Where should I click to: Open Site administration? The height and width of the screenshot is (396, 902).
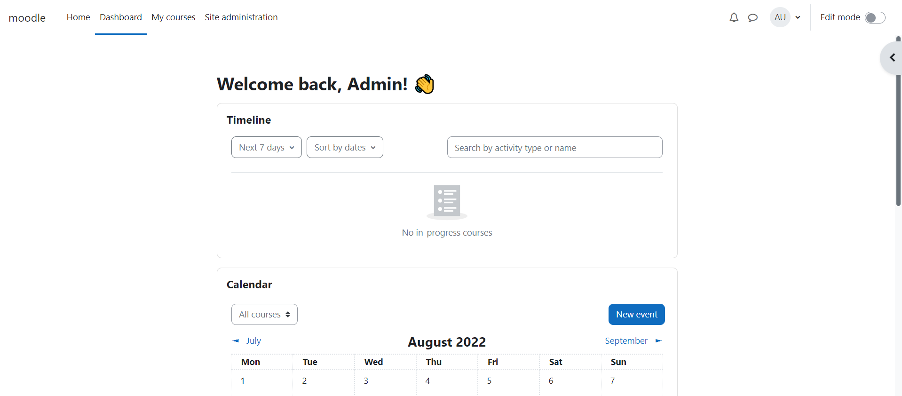241,17
